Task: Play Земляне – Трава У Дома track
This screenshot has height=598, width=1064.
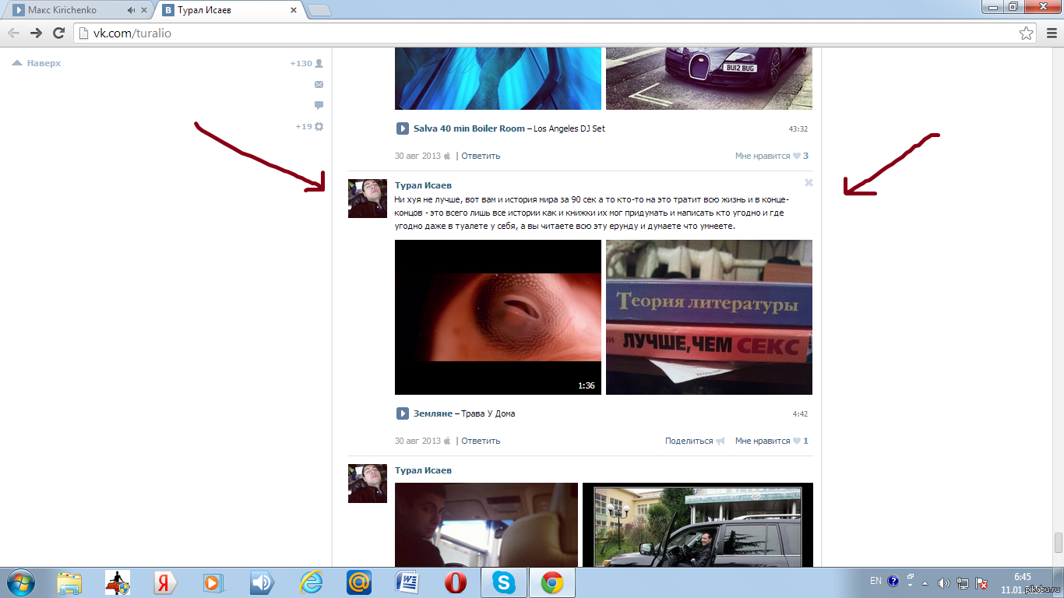Action: 403,413
